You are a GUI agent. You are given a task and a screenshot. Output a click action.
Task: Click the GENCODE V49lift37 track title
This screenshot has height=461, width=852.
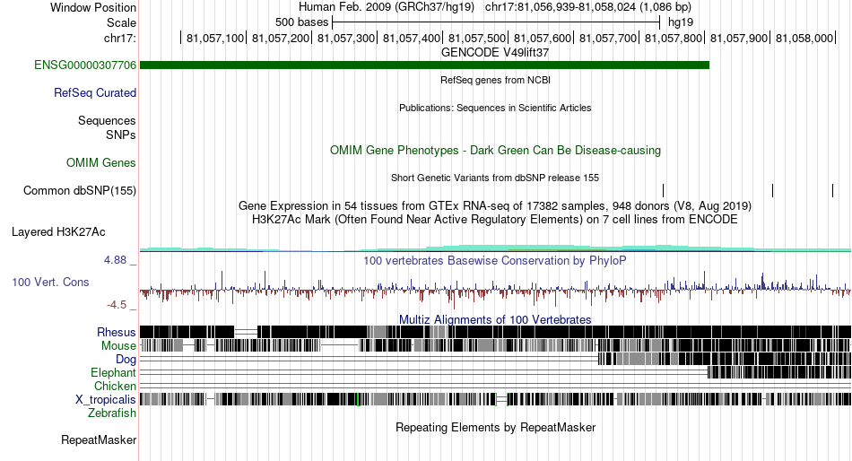pyautogui.click(x=495, y=53)
